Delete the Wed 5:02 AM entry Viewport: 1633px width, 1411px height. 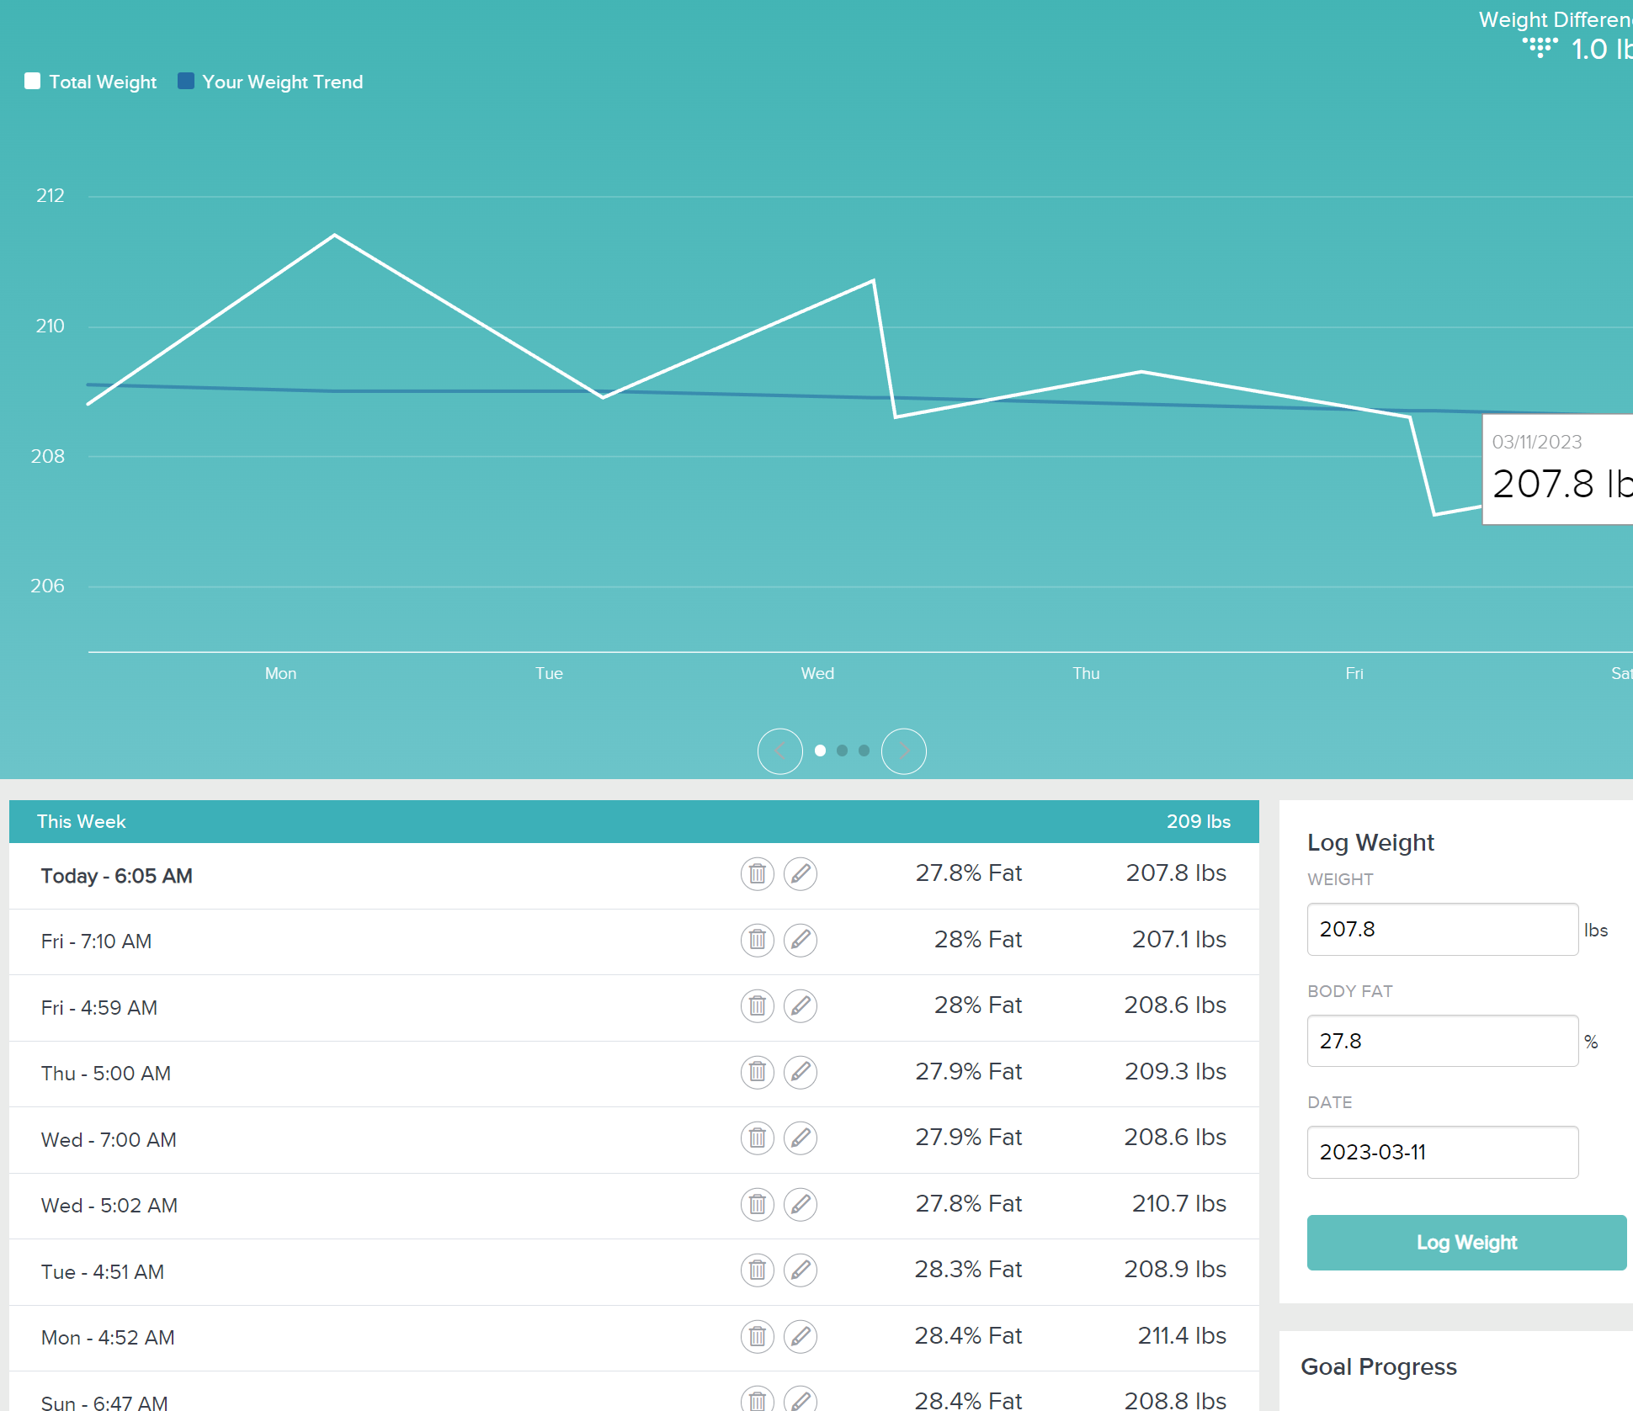point(757,1204)
